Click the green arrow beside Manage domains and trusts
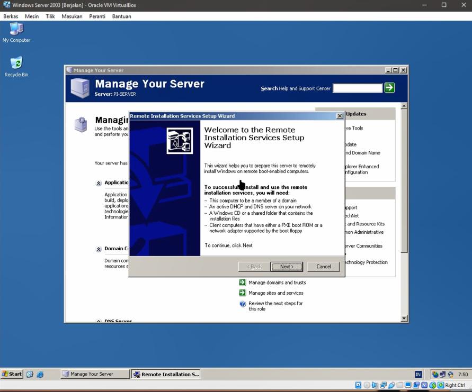This screenshot has height=392, width=472. [242, 282]
